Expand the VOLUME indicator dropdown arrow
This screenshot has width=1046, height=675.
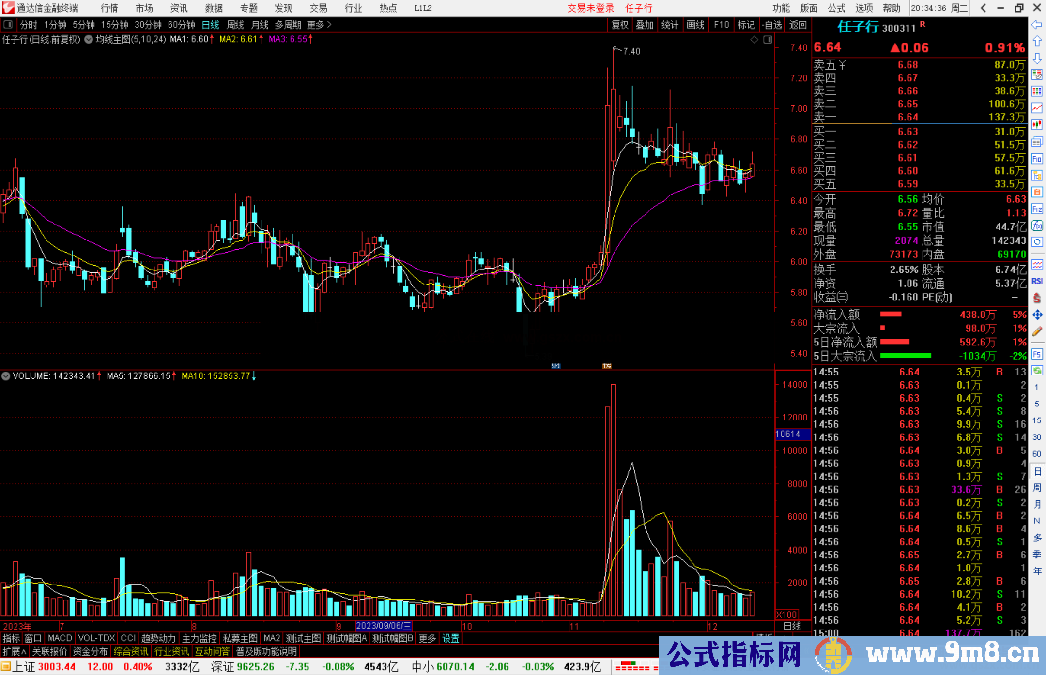point(6,376)
